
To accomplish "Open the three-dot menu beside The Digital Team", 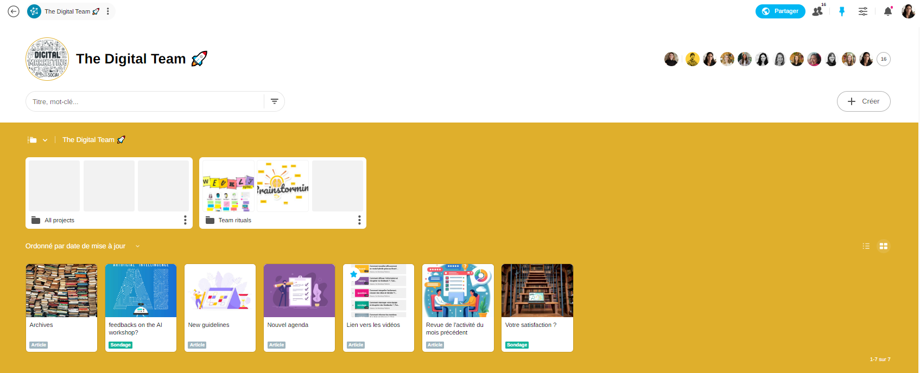I will click(x=108, y=11).
